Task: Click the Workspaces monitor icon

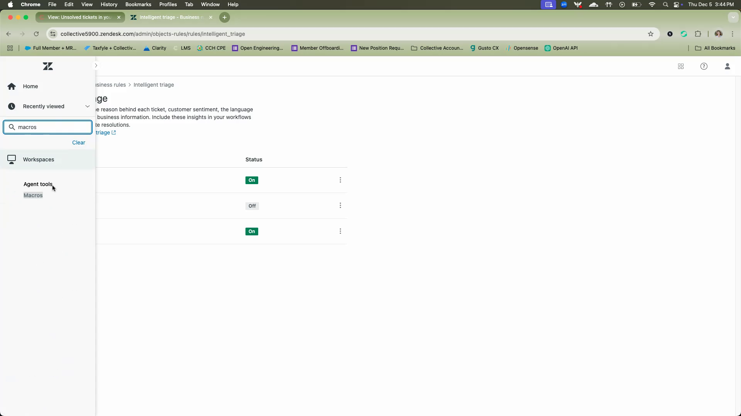Action: [x=12, y=159]
